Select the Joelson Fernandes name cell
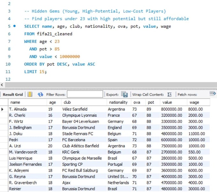The height and width of the screenshot is (192, 217). coord(27,164)
